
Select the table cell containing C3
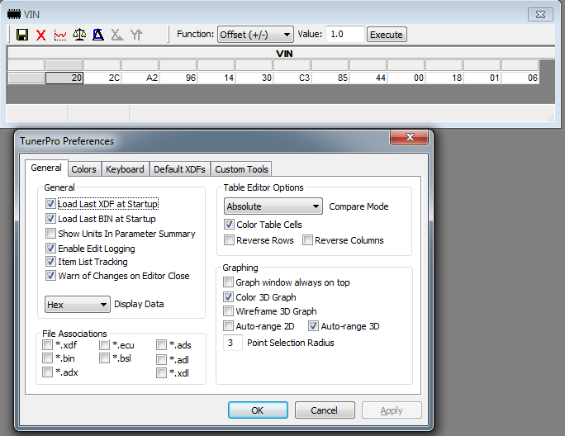pyautogui.click(x=292, y=78)
